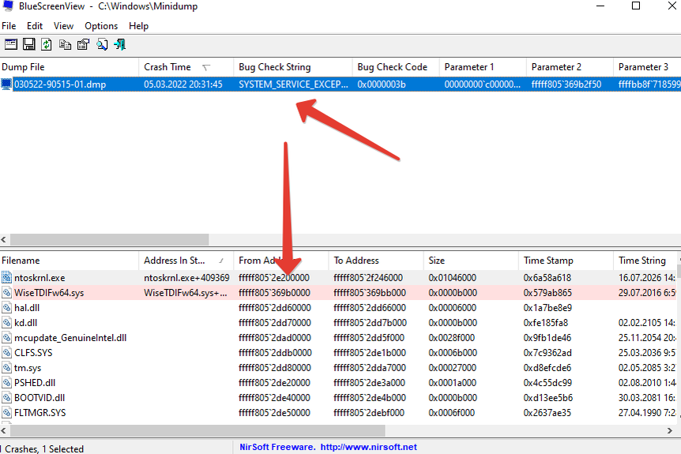Open Advanced Options toolbar icon

11,44
